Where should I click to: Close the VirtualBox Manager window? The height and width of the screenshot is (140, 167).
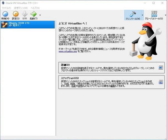click(x=162, y=3)
